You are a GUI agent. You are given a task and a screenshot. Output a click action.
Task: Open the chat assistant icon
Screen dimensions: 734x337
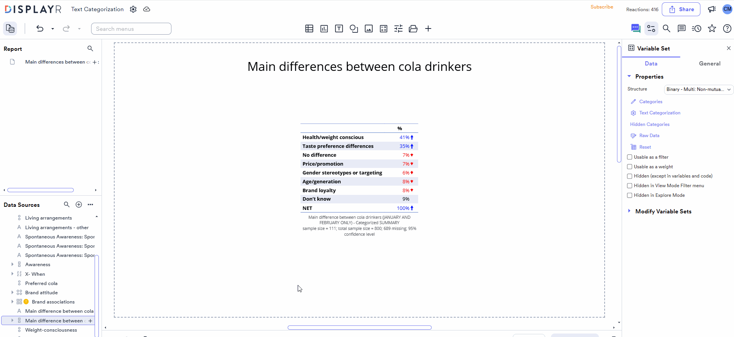coord(636,29)
